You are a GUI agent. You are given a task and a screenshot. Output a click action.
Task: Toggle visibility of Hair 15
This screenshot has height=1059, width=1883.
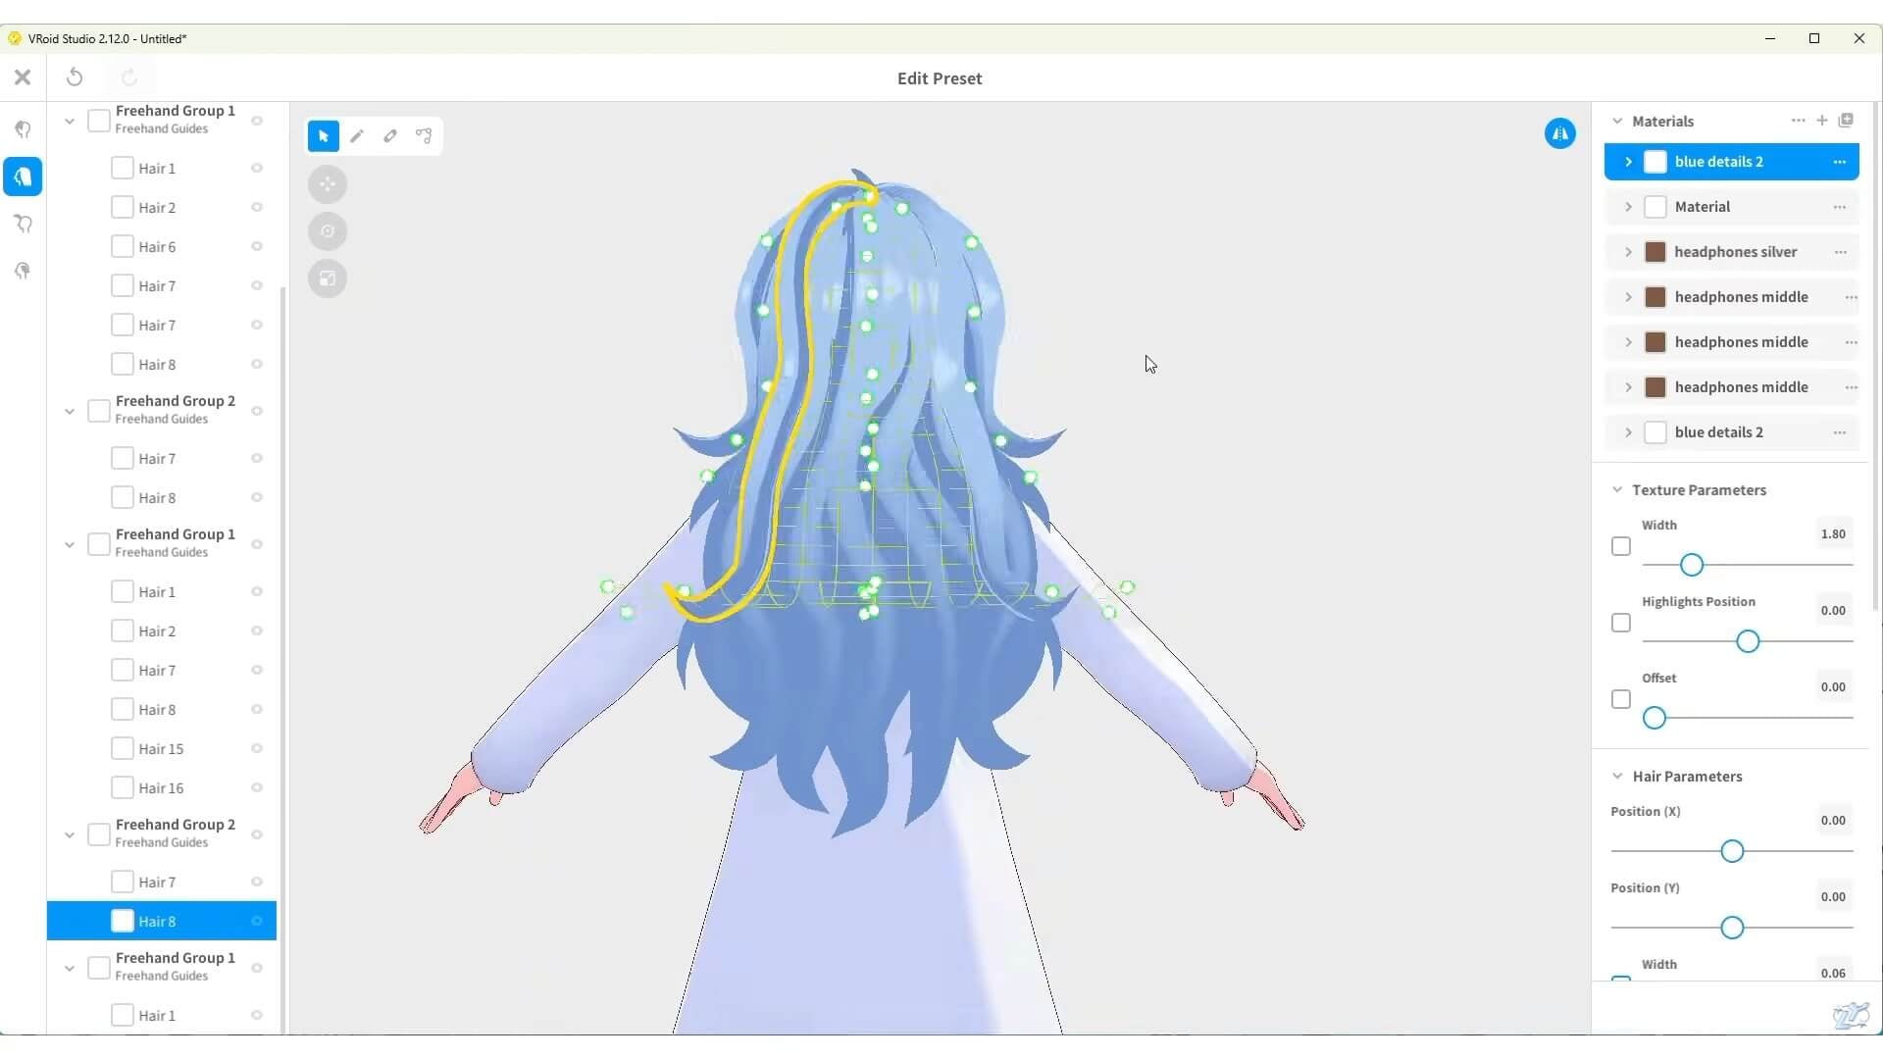(x=257, y=749)
